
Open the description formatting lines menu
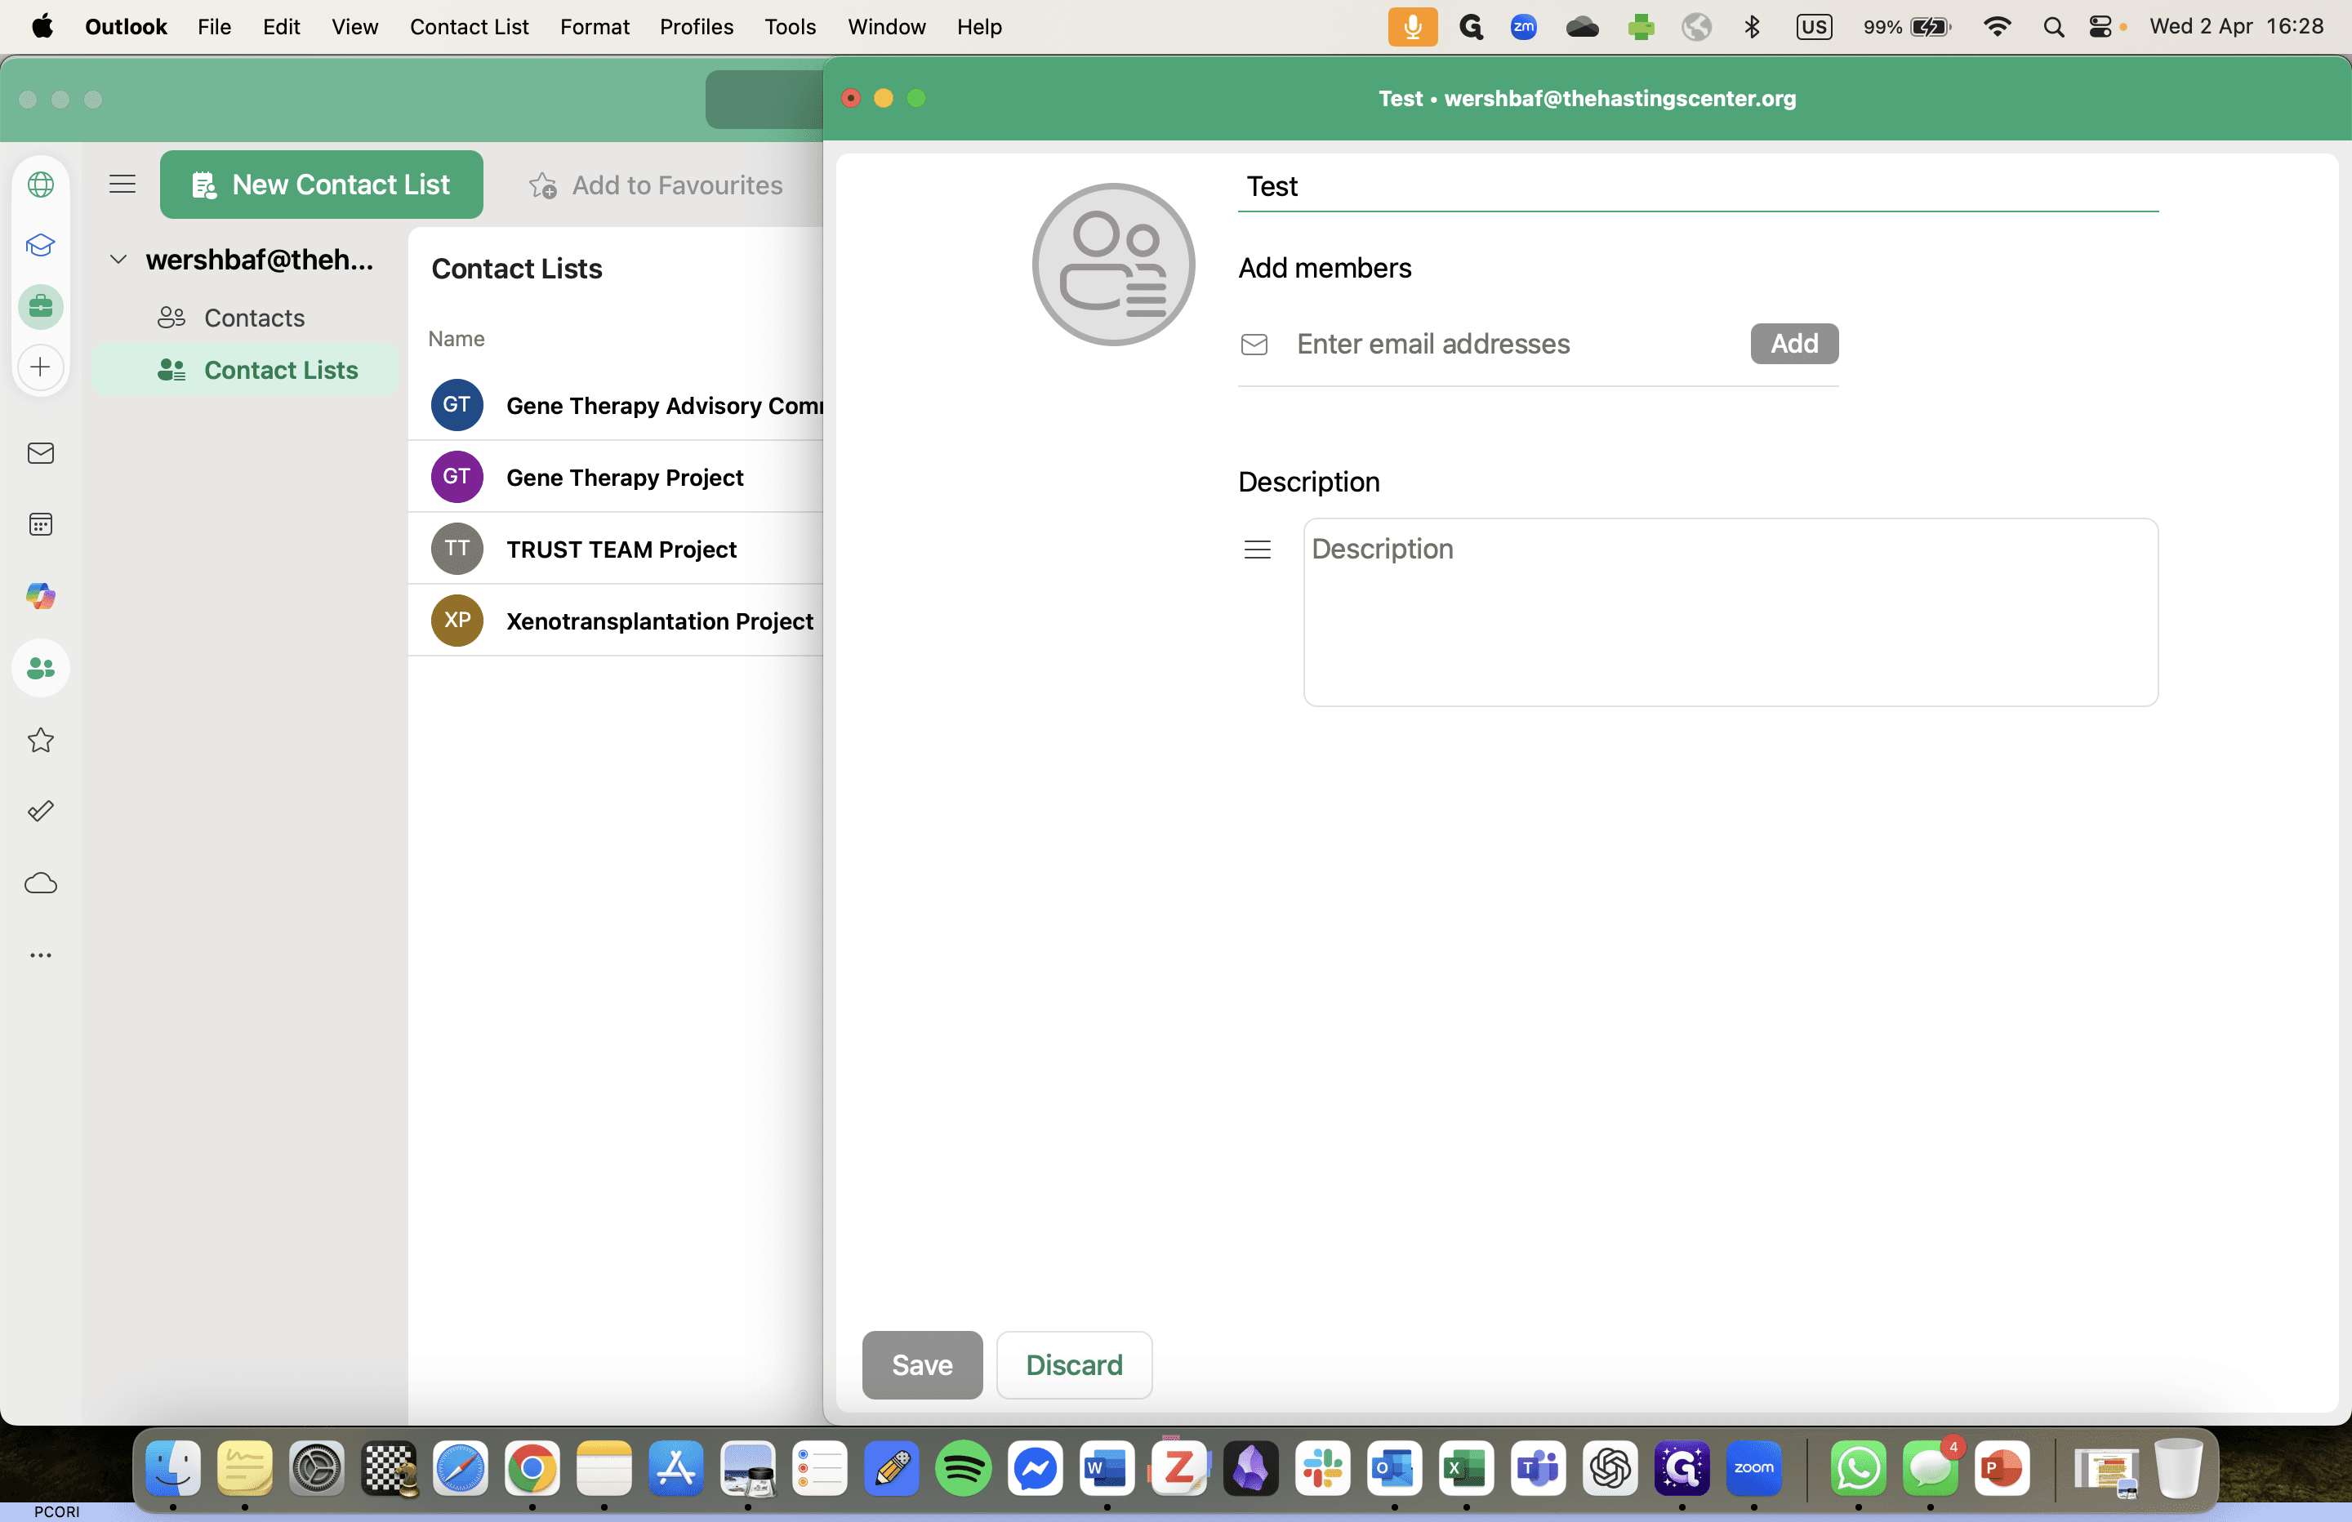(x=1257, y=549)
